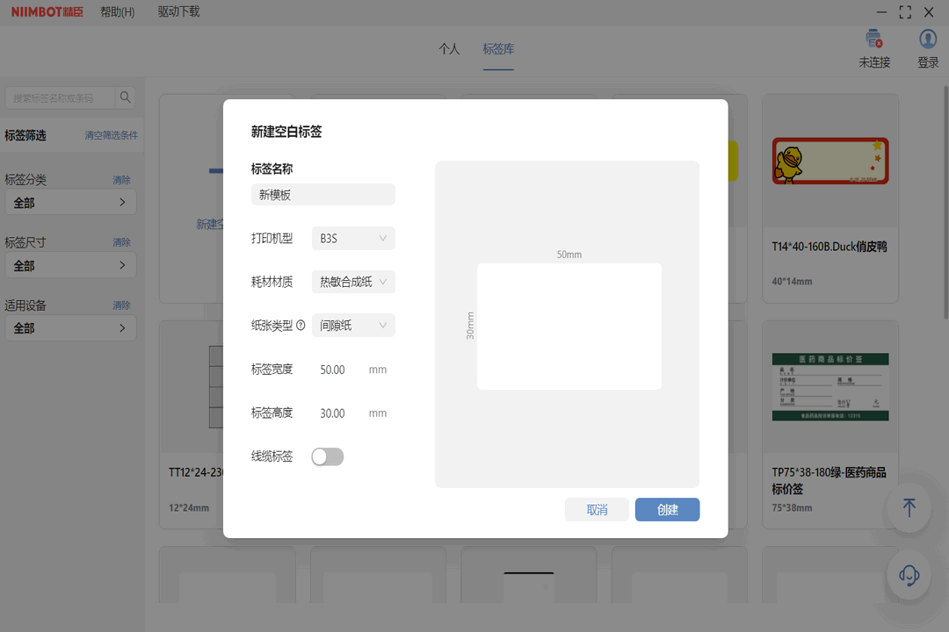The width and height of the screenshot is (949, 632).
Task: Open paper type help via the question mark icon
Action: click(301, 325)
